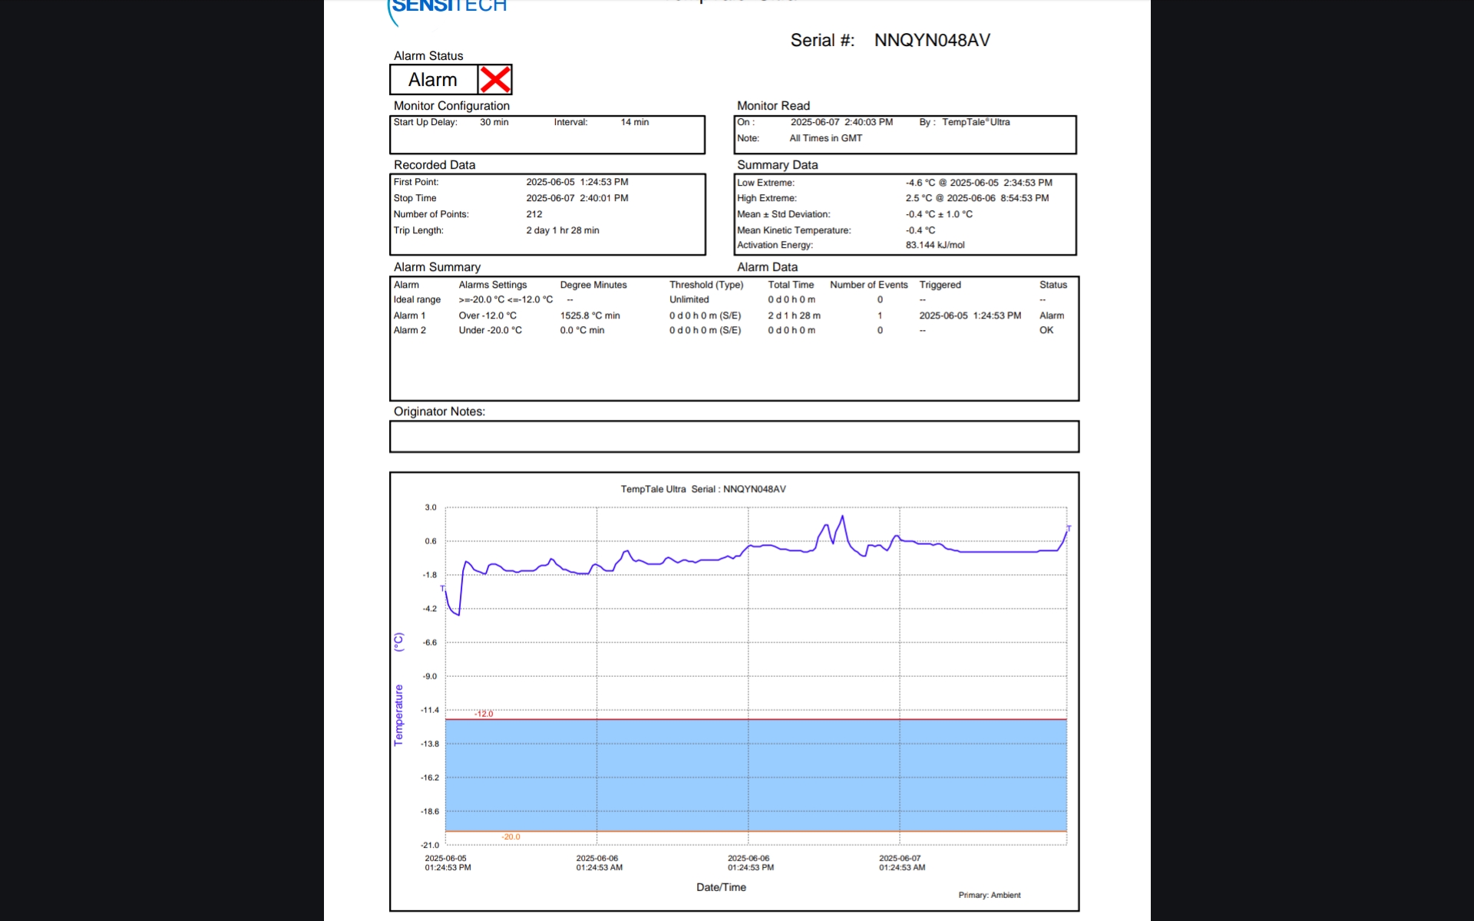
Task: Click the chart title TempTale Ultra Serial
Action: point(703,489)
